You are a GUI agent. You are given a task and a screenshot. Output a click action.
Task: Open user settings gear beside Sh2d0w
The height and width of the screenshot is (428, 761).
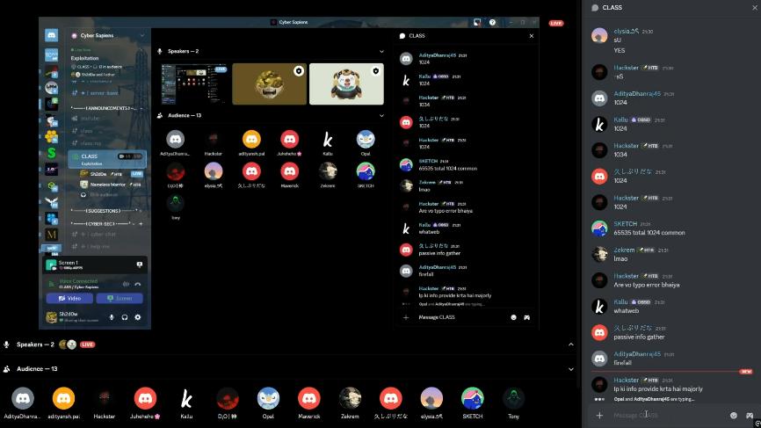coord(138,317)
